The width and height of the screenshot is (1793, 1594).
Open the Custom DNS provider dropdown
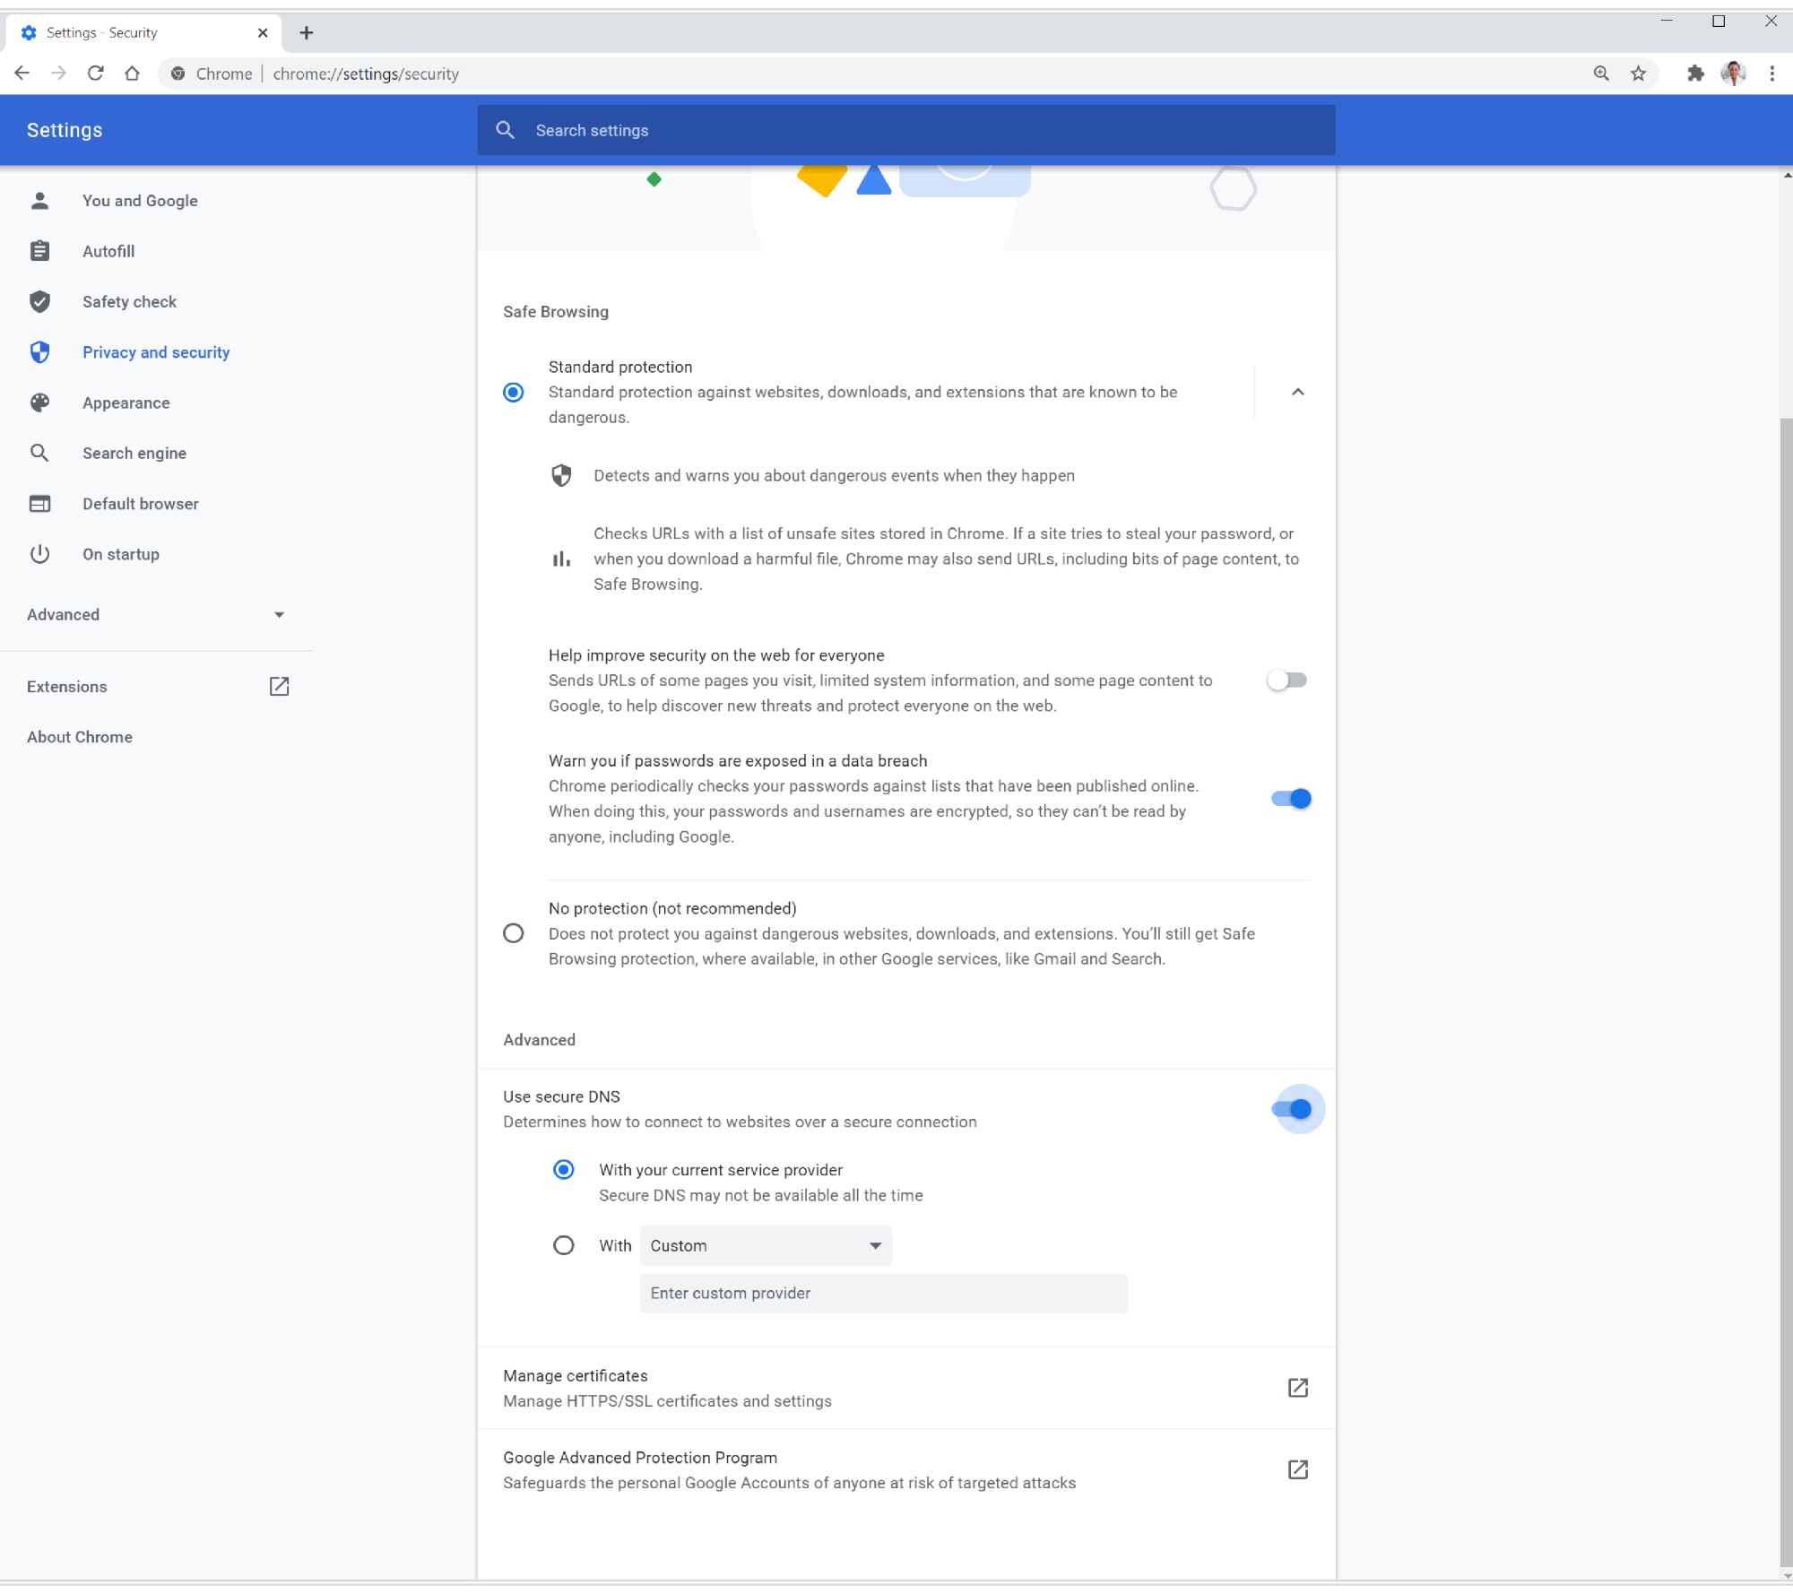point(766,1245)
